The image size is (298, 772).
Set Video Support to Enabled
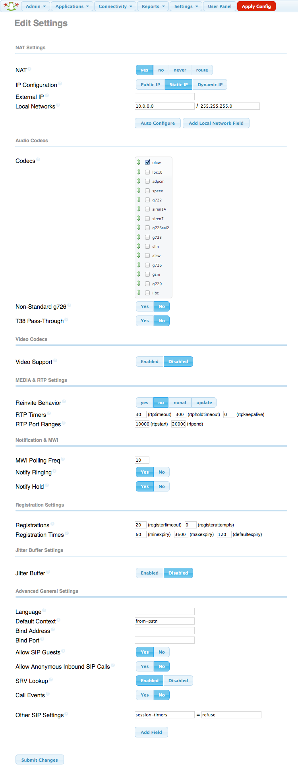click(149, 362)
